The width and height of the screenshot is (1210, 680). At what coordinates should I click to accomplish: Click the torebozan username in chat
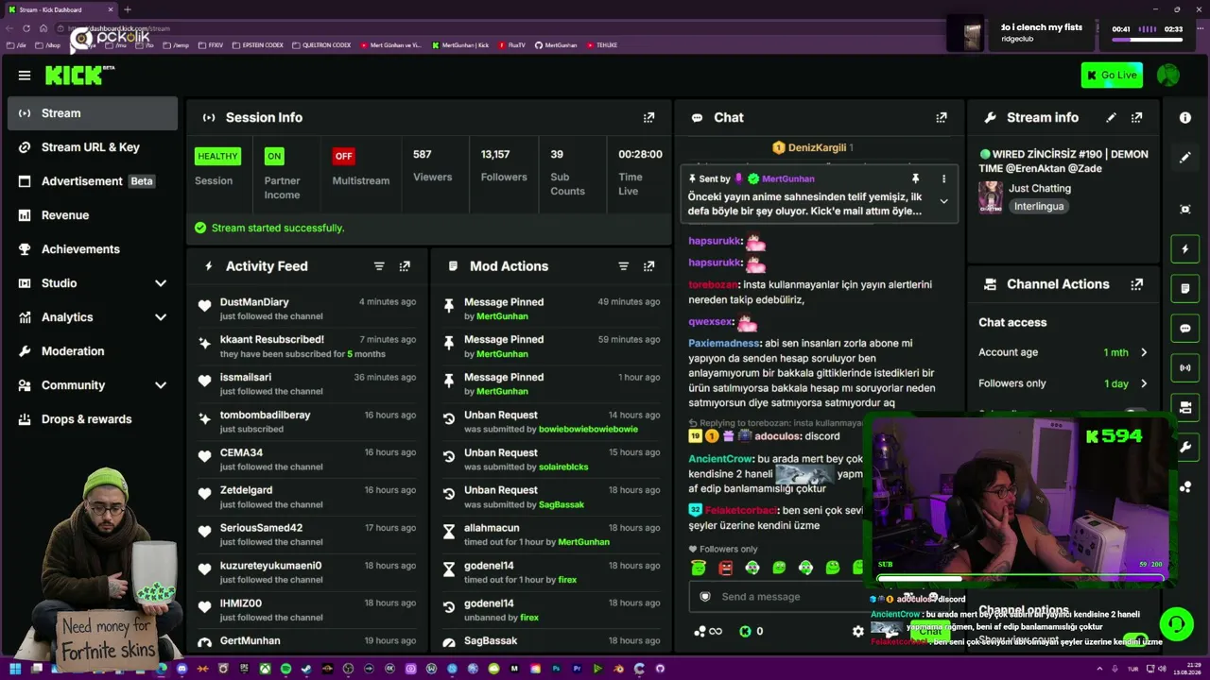click(712, 284)
